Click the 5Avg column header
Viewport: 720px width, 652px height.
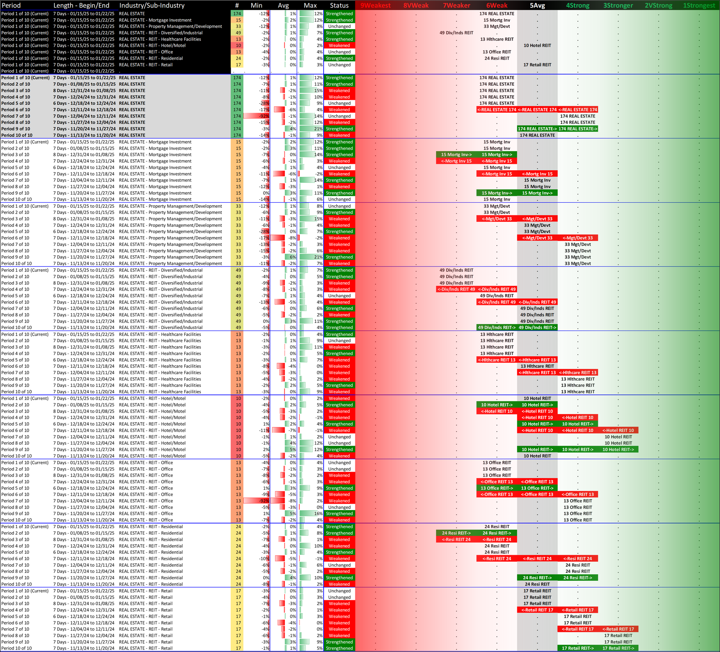click(x=537, y=5)
